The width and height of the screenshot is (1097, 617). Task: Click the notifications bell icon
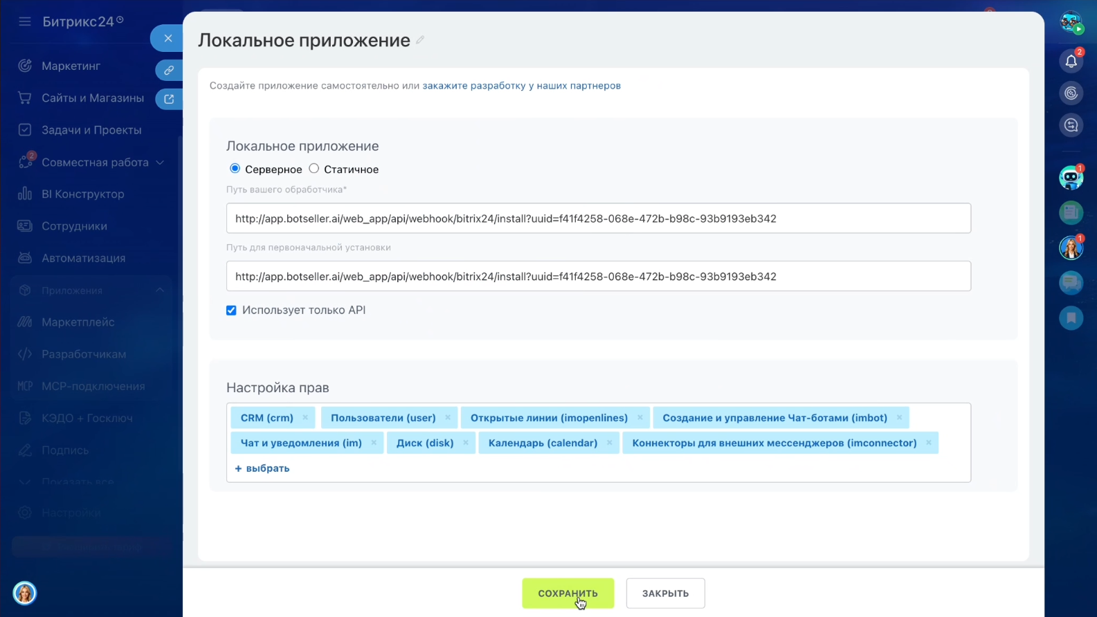(1071, 62)
